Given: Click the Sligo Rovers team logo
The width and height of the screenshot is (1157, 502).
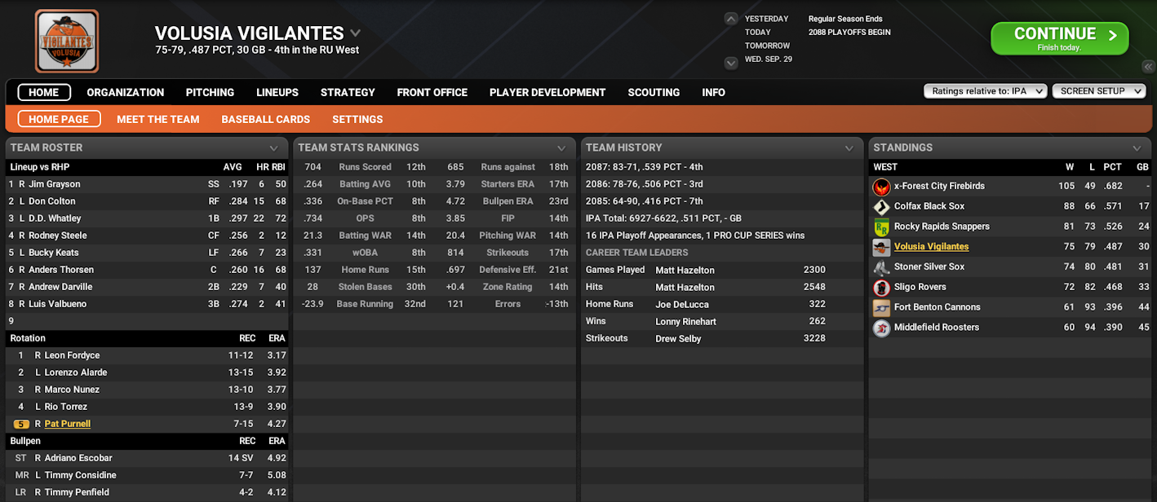Looking at the screenshot, I should point(881,288).
